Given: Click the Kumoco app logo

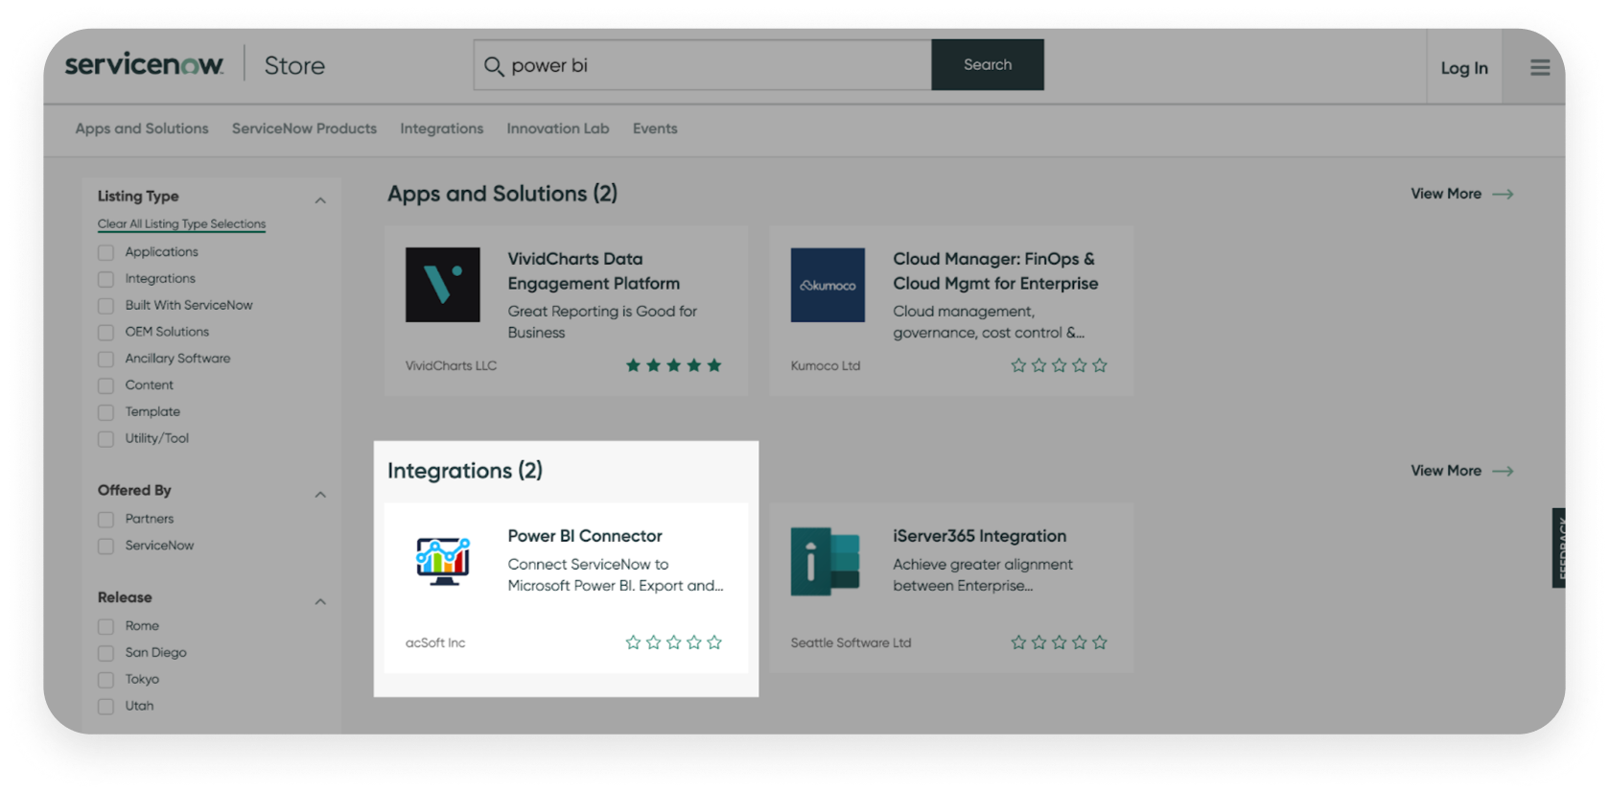Looking at the screenshot, I should [828, 285].
